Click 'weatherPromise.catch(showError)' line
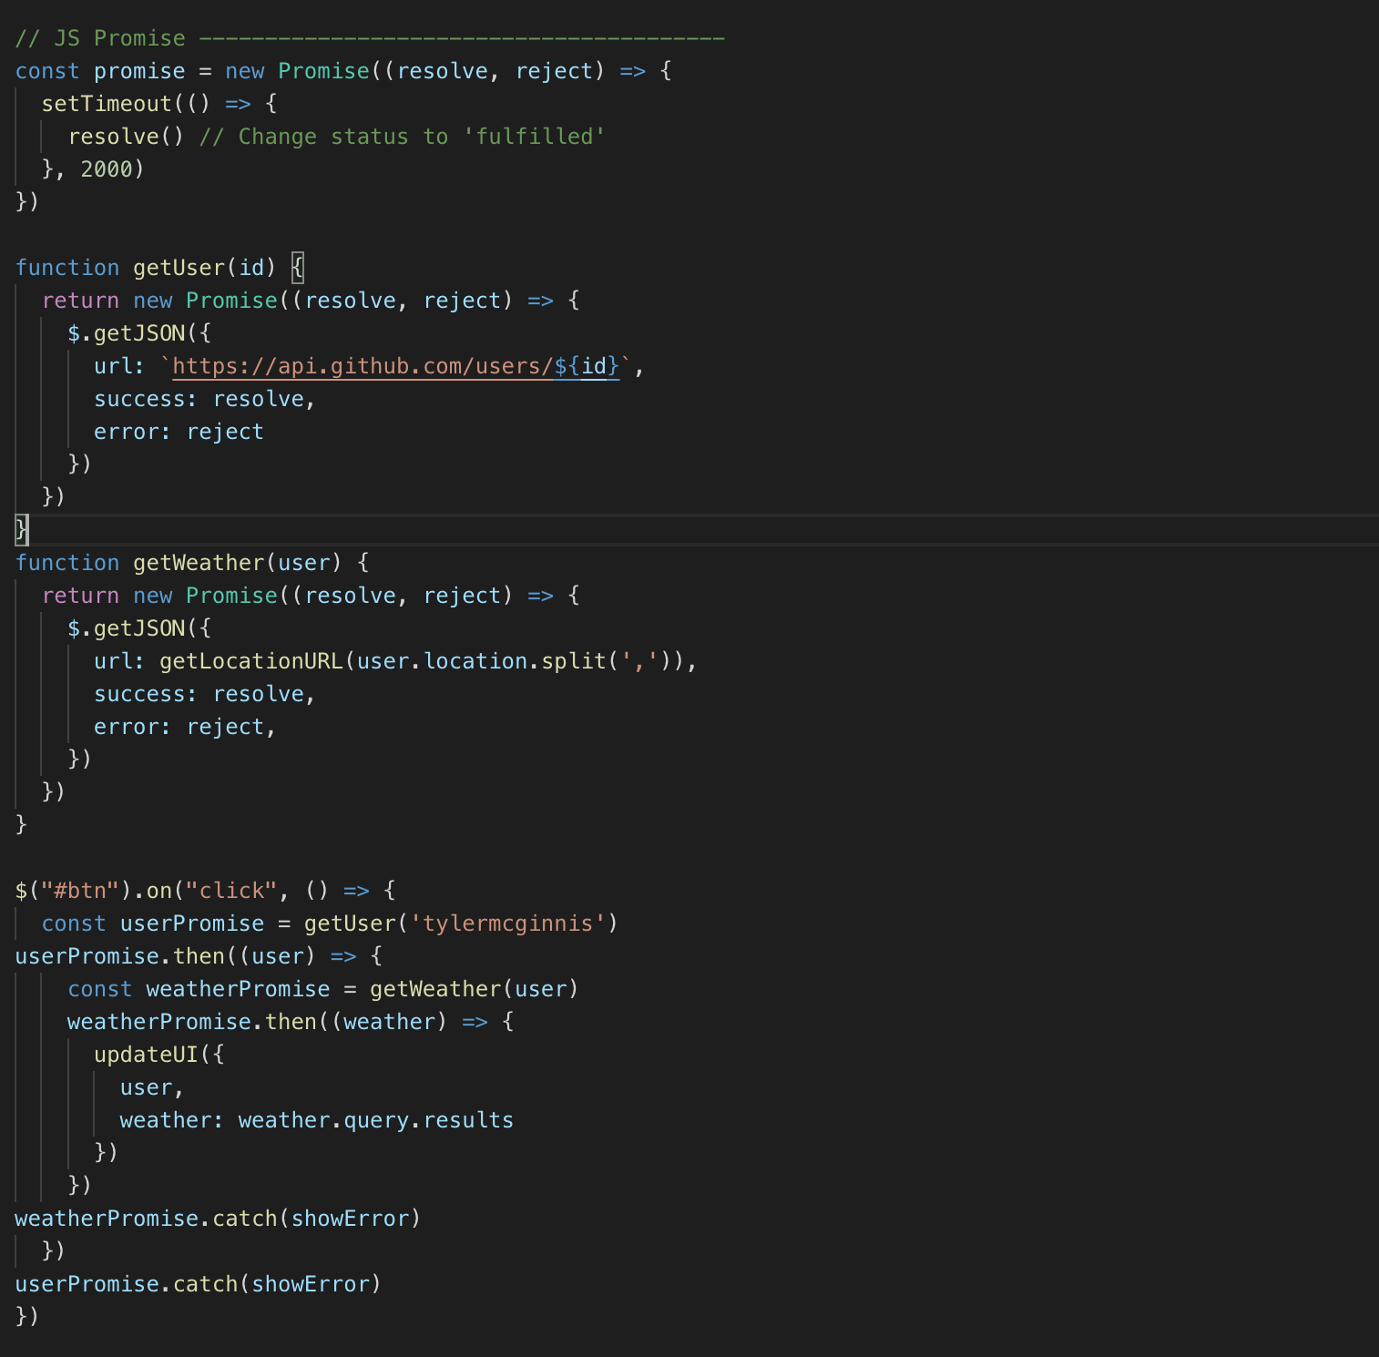This screenshot has height=1357, width=1379. [218, 1219]
